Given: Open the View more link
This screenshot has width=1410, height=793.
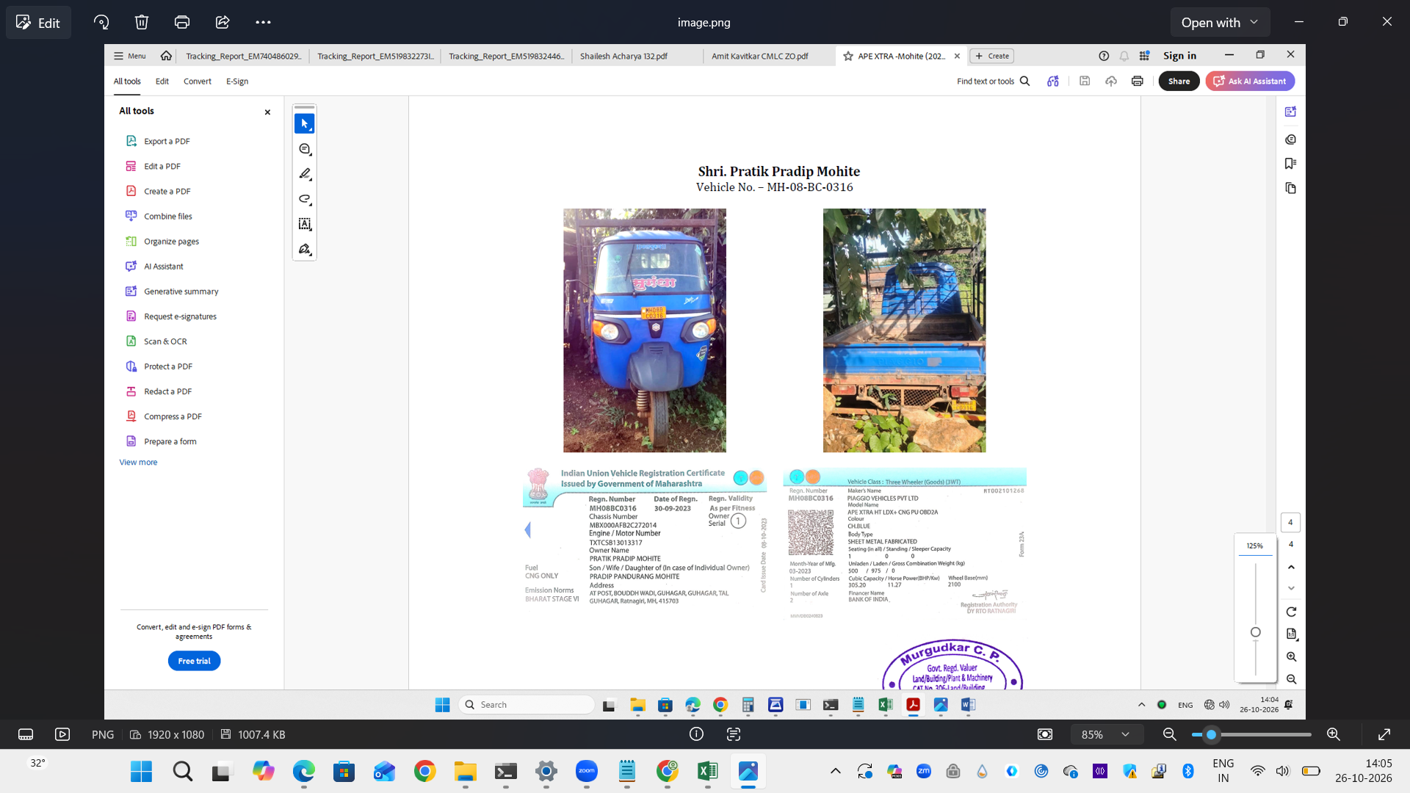Looking at the screenshot, I should coord(138,462).
